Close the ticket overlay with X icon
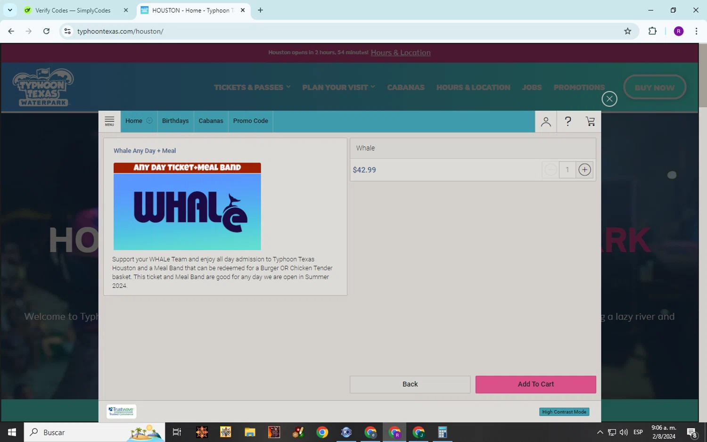The width and height of the screenshot is (707, 442). [x=609, y=99]
